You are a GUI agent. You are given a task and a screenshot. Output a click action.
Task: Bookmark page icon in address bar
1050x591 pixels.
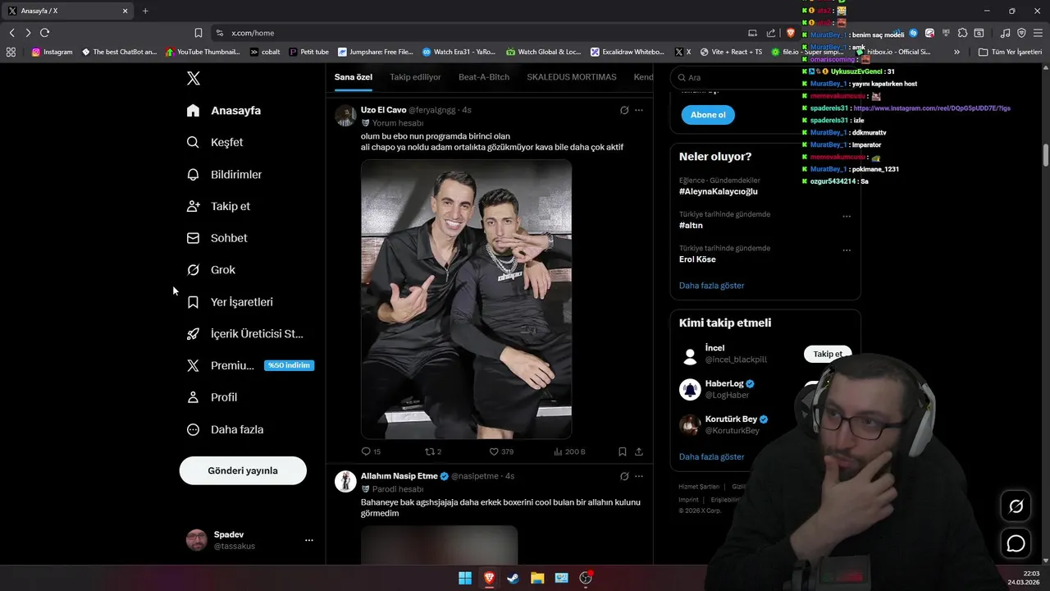click(199, 33)
